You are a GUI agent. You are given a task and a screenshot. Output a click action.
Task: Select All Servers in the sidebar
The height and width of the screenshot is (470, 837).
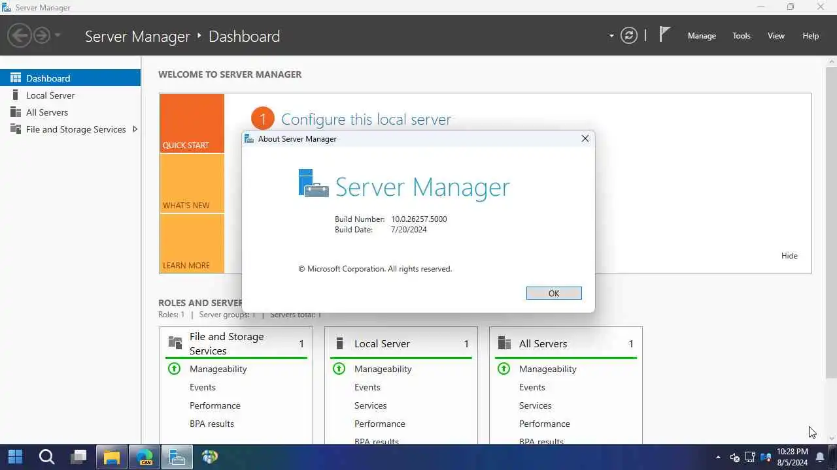point(70,112)
